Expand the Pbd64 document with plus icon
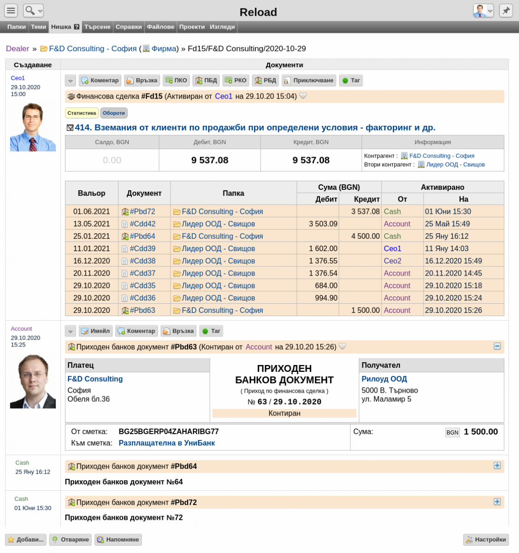The width and height of the screenshot is (519, 553). pos(497,465)
